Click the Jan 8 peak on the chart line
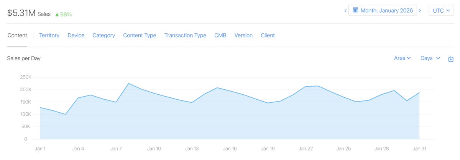This screenshot has height=160, width=460. pos(128,83)
